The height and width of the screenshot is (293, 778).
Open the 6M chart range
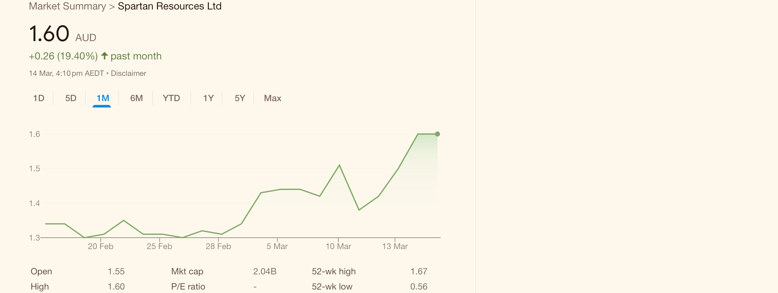point(136,98)
